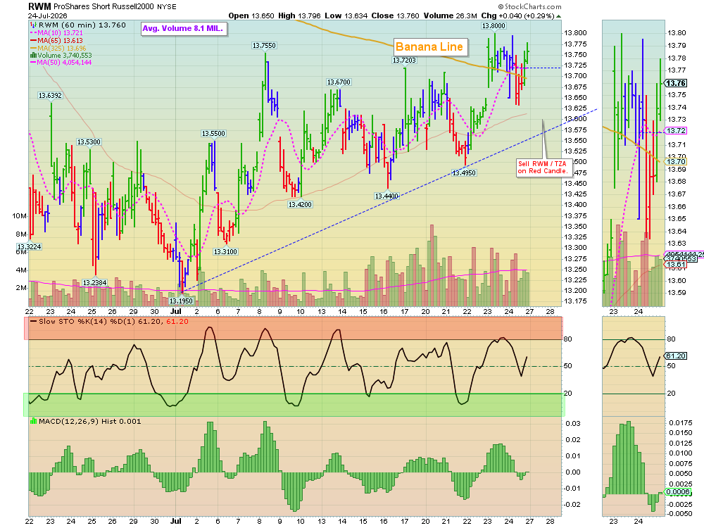Click the black line icon beside Slow STO
Image resolution: width=704 pixels, height=528 pixels.
click(x=33, y=322)
